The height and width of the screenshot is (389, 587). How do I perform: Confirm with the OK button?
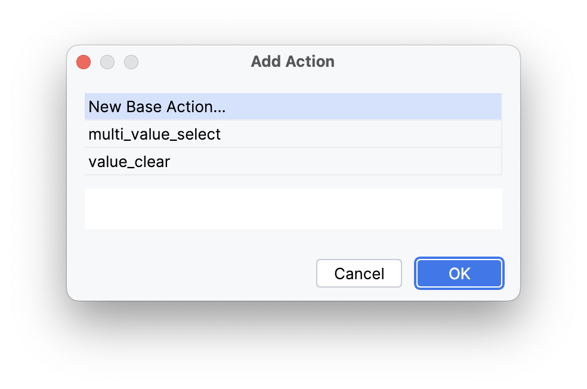459,273
